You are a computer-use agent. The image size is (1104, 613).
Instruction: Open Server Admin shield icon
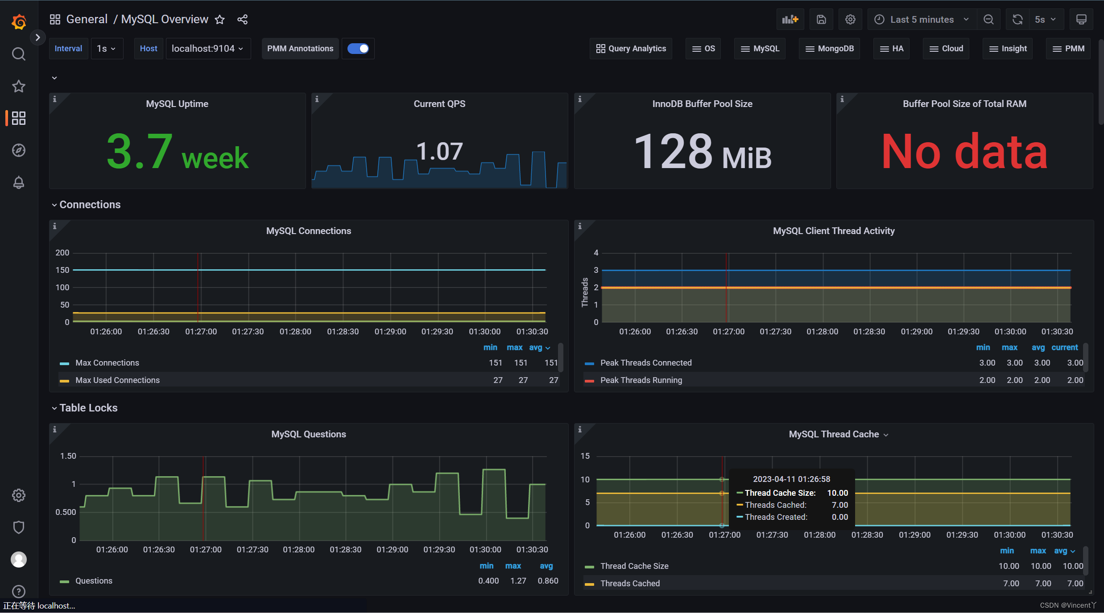(18, 527)
